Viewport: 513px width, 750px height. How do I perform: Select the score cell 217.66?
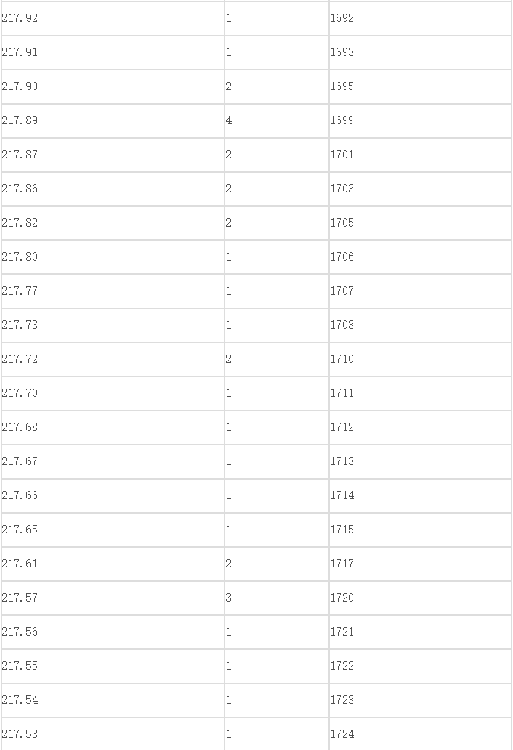tap(113, 495)
